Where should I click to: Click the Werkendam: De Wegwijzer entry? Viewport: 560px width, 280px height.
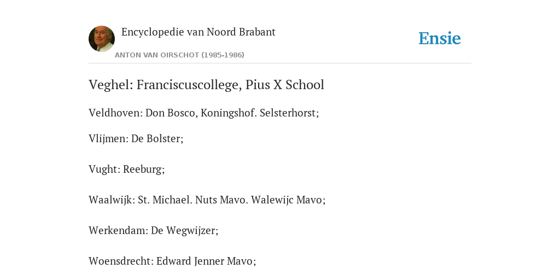coord(154,231)
